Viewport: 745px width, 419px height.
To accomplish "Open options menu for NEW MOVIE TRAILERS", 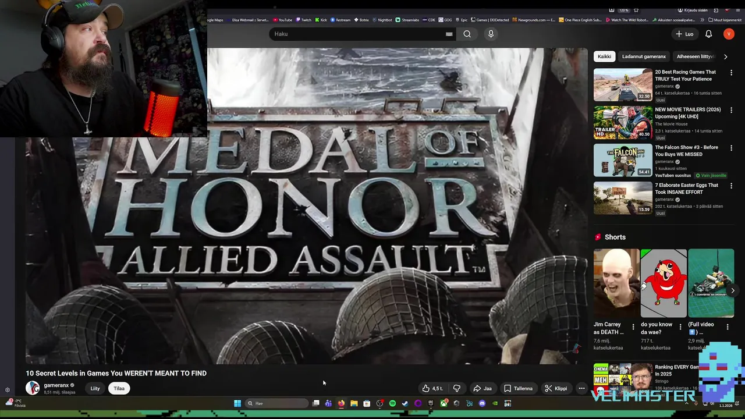I will click(731, 110).
